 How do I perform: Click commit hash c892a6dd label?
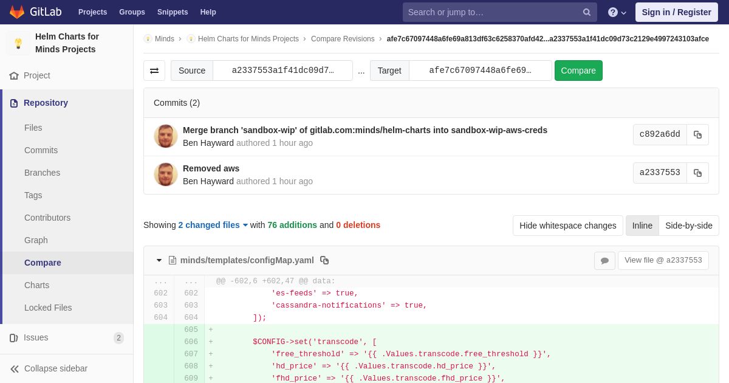click(660, 135)
